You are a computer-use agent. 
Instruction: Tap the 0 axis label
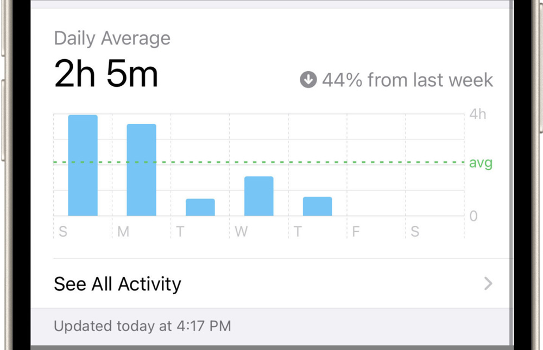(x=473, y=216)
